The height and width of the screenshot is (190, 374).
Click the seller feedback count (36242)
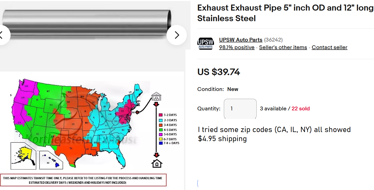tap(273, 40)
